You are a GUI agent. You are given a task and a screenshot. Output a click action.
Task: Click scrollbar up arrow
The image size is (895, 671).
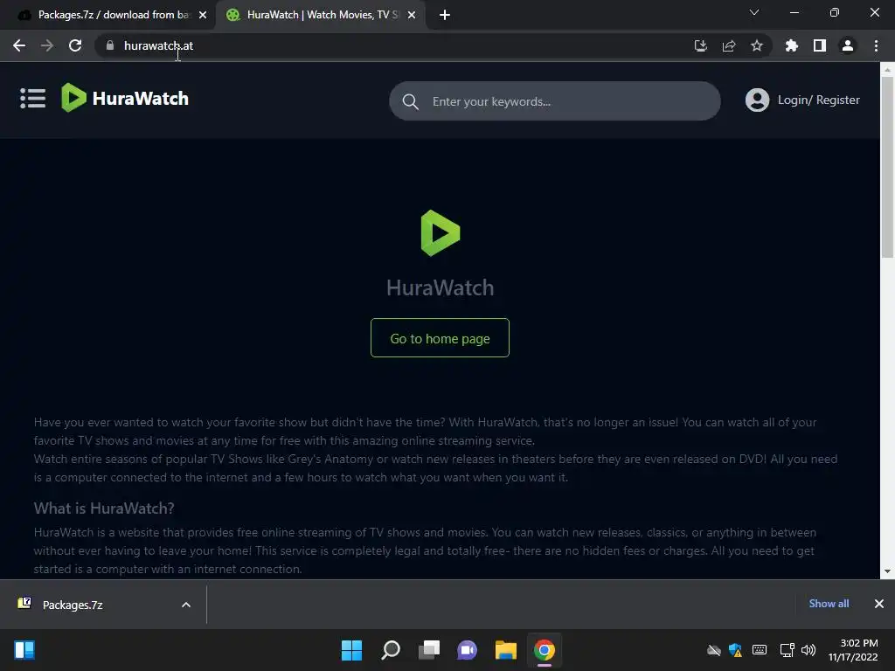(887, 70)
